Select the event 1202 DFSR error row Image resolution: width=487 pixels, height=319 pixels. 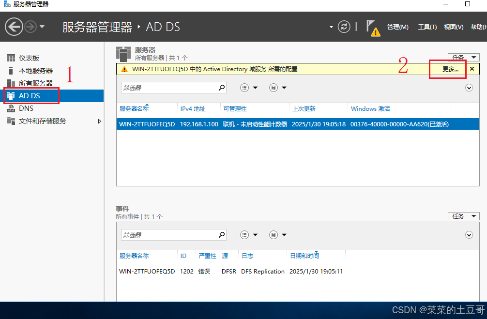click(298, 272)
